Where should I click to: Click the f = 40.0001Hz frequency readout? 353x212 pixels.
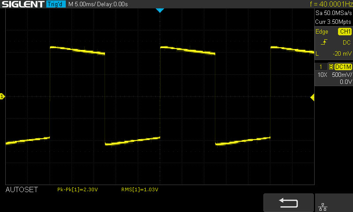[x=331, y=4]
